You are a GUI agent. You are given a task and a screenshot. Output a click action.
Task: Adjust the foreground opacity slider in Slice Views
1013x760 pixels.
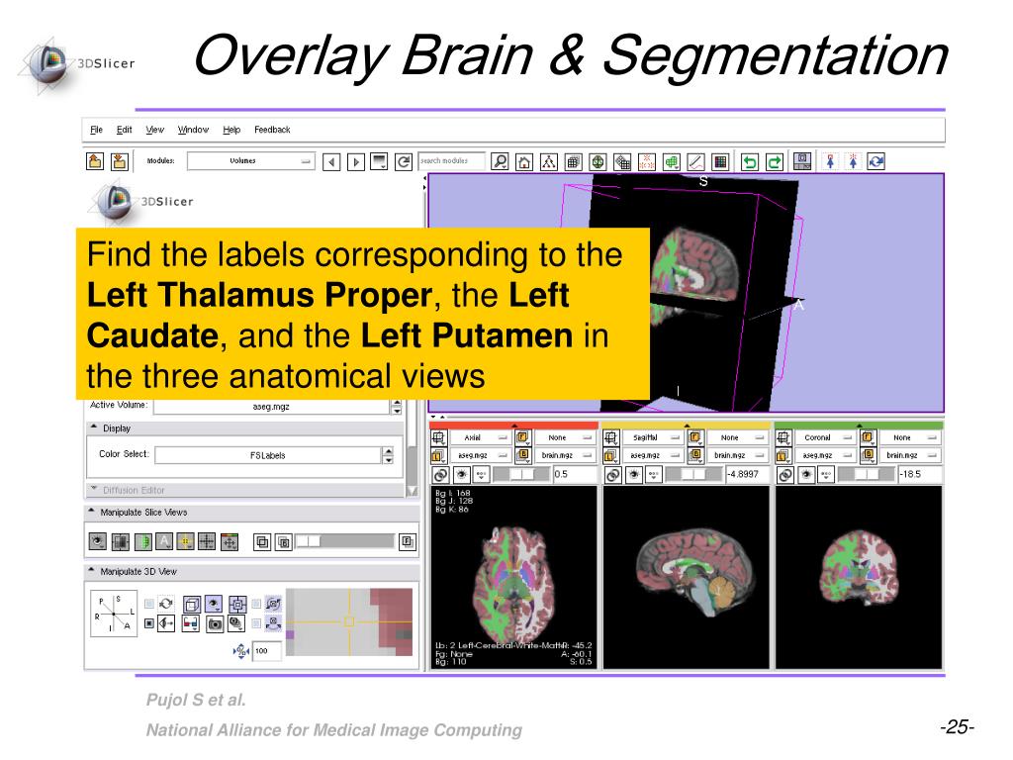(345, 541)
